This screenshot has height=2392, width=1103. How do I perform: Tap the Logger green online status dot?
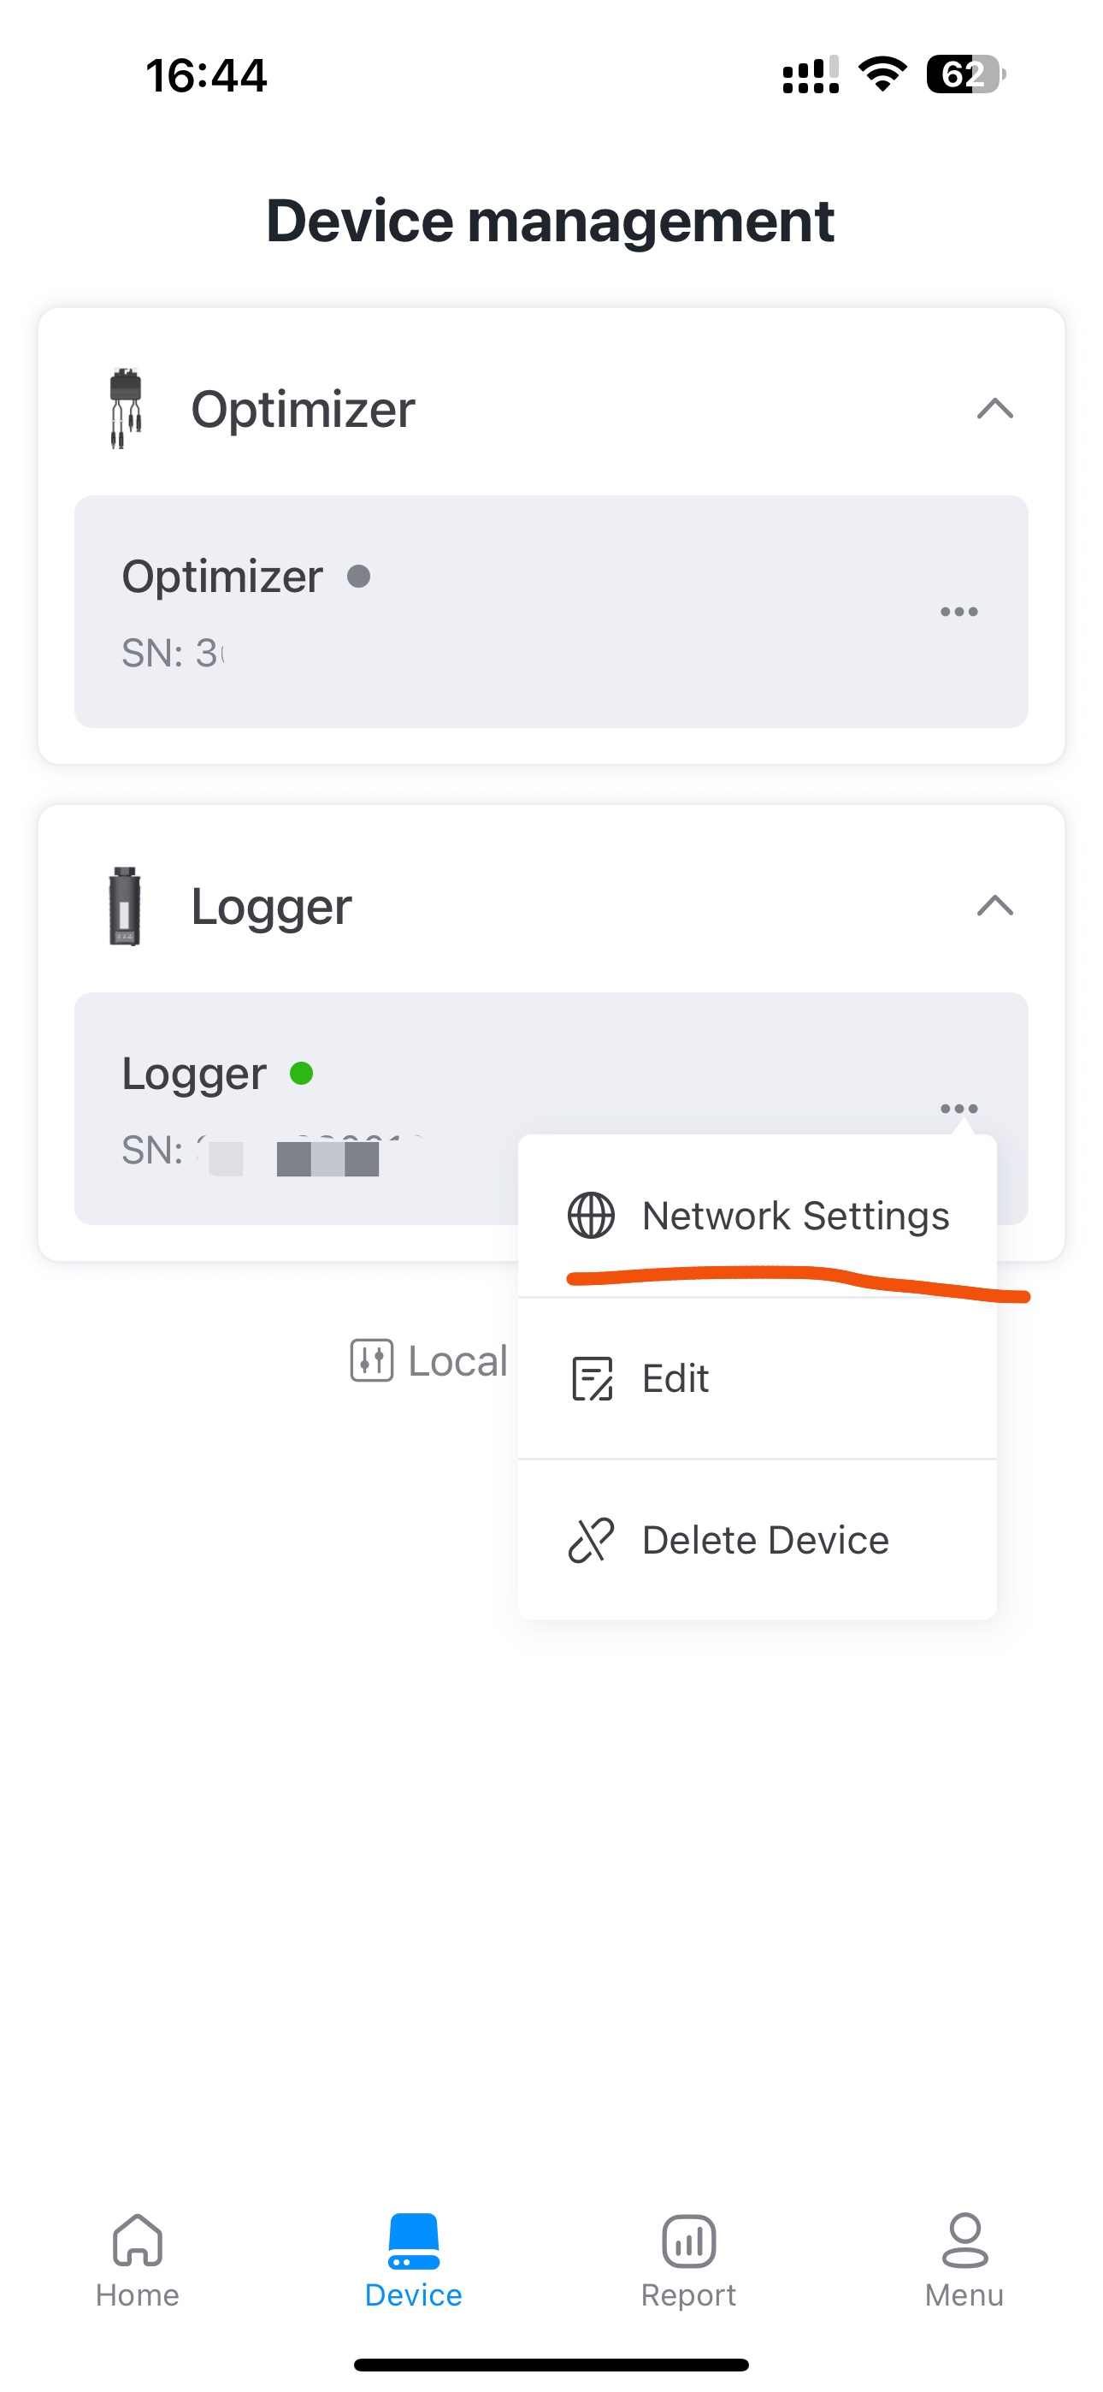click(x=301, y=1074)
